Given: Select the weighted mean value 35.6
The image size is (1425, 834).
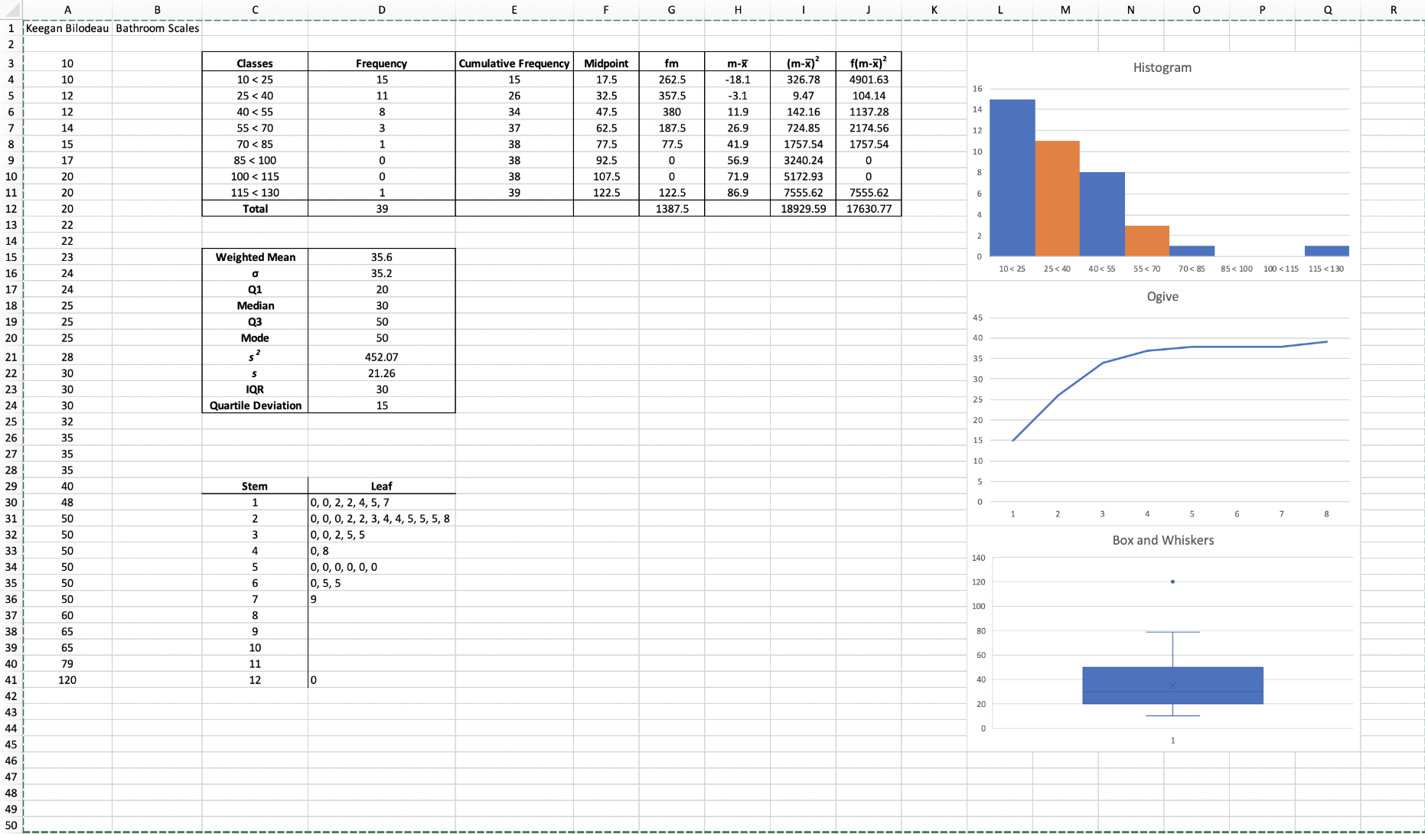Looking at the screenshot, I should click(382, 257).
